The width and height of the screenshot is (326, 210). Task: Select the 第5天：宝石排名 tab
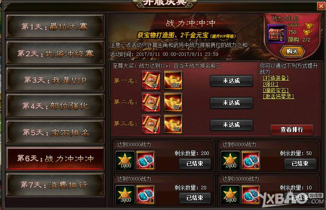(x=55, y=133)
